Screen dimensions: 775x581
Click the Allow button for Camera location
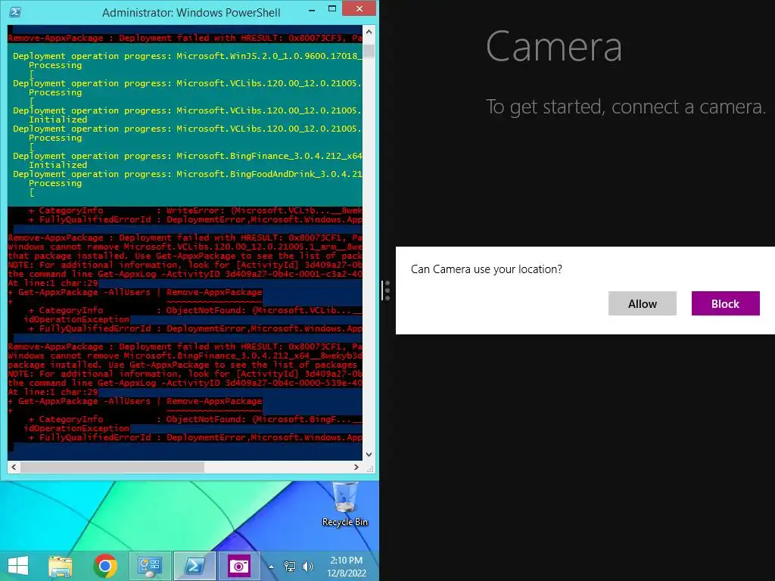coord(642,303)
